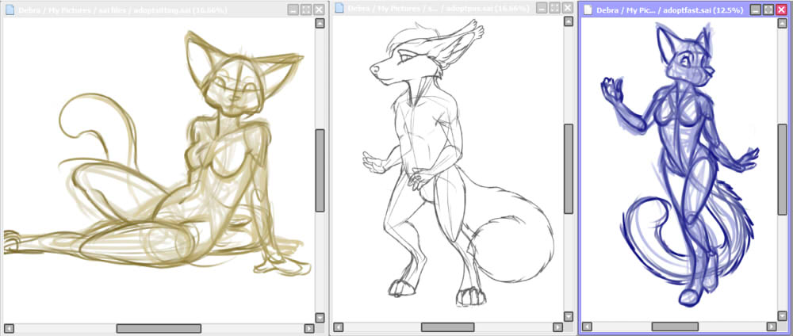Screen dimensions: 793x336
Task: Click left arrow of adoptsitting.sai horizontal scrollbar
Action: (x=9, y=328)
